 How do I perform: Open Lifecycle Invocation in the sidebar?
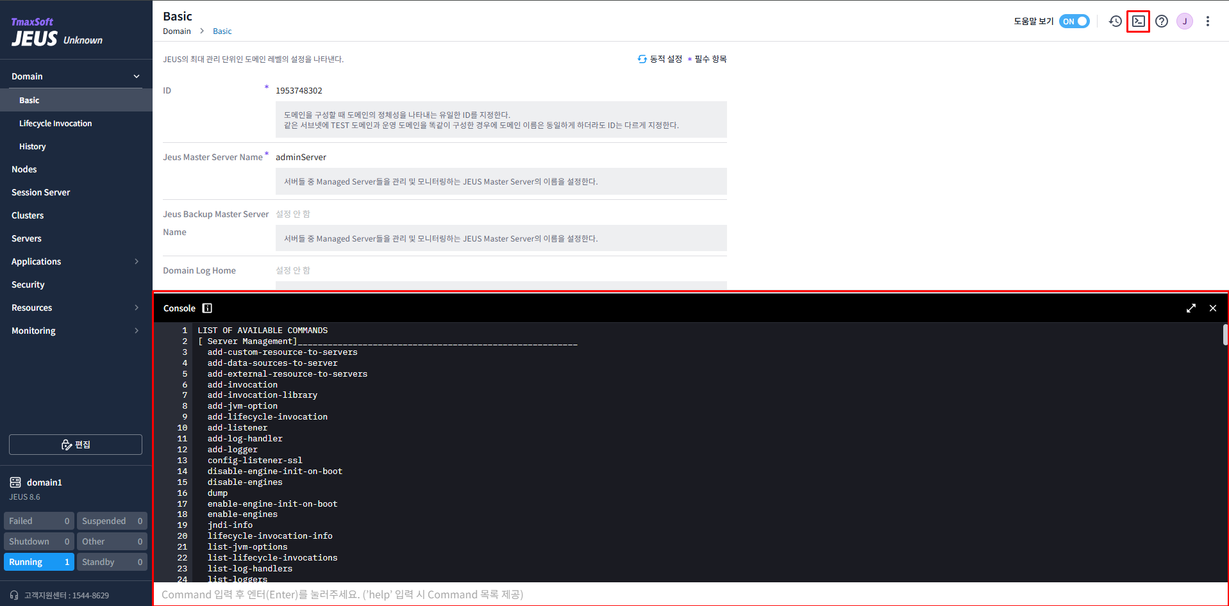(55, 123)
